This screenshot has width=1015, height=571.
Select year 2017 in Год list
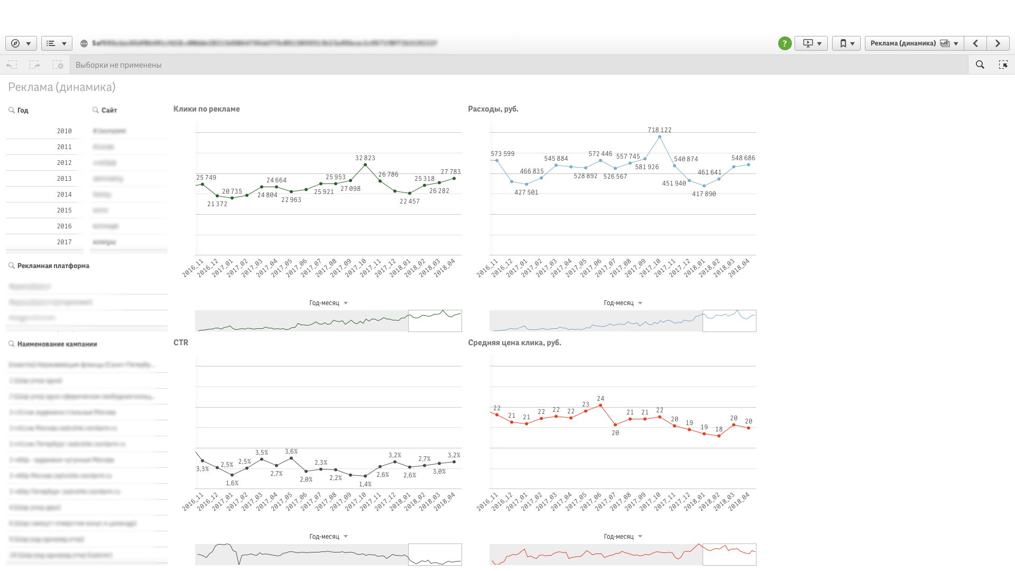tap(41, 242)
